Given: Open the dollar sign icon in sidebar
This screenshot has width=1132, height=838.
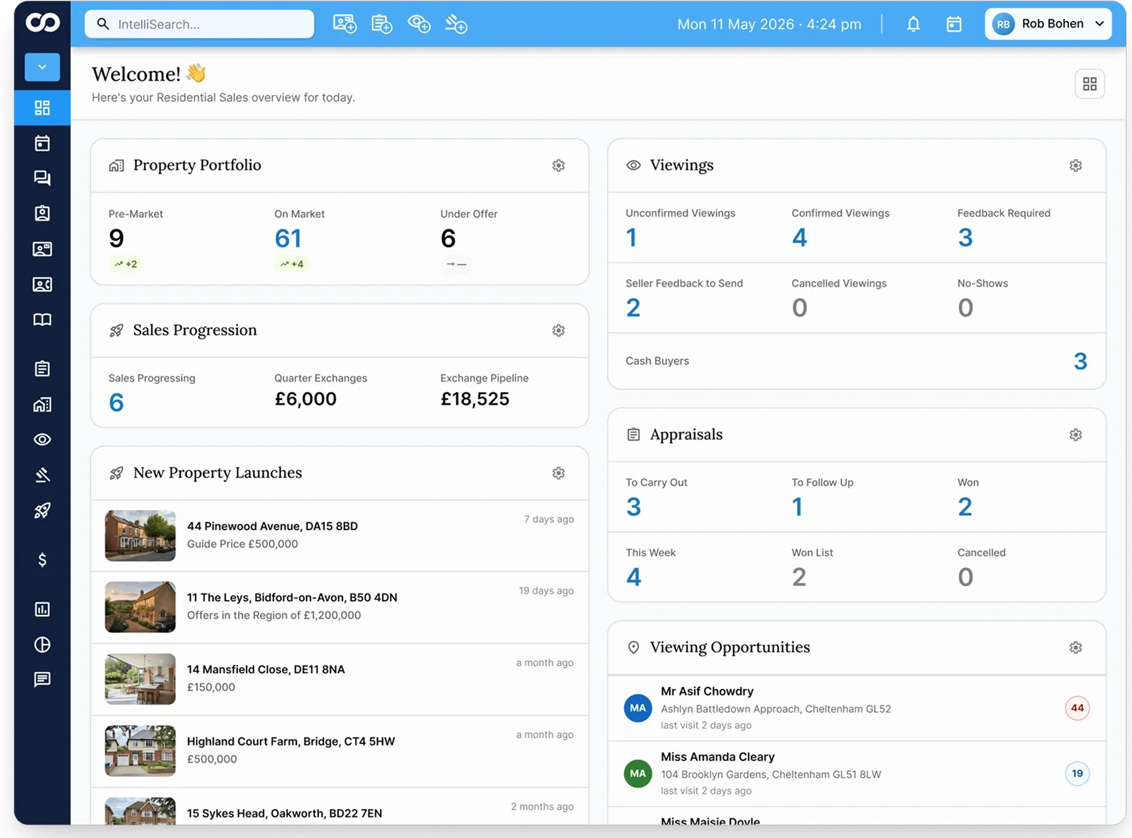Looking at the screenshot, I should click(42, 560).
